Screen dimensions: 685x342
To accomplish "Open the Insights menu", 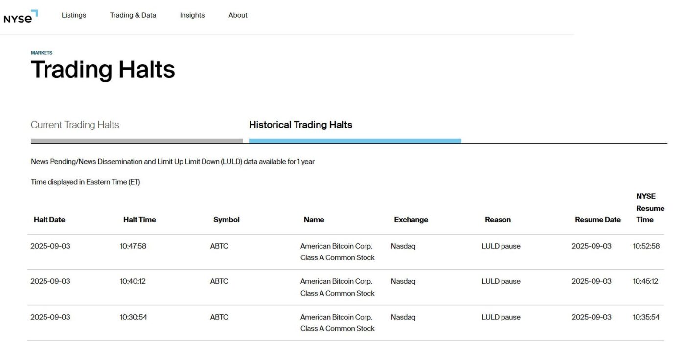I will (192, 15).
